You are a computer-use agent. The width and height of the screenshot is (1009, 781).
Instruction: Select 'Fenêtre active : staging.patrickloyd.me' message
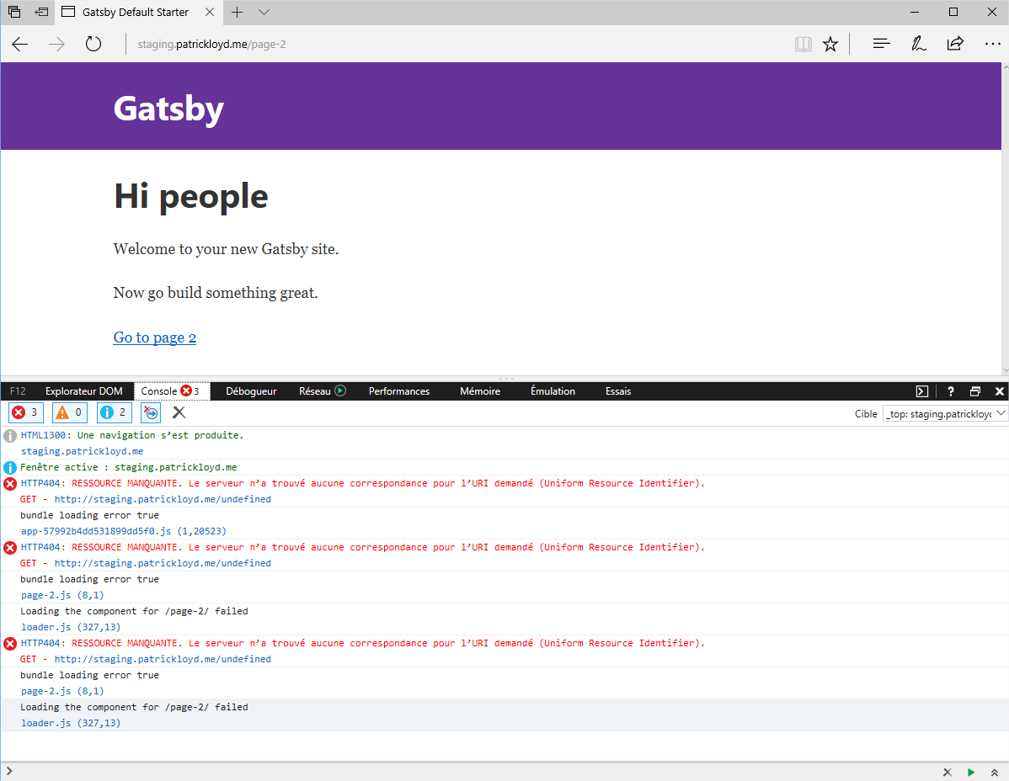pos(129,467)
